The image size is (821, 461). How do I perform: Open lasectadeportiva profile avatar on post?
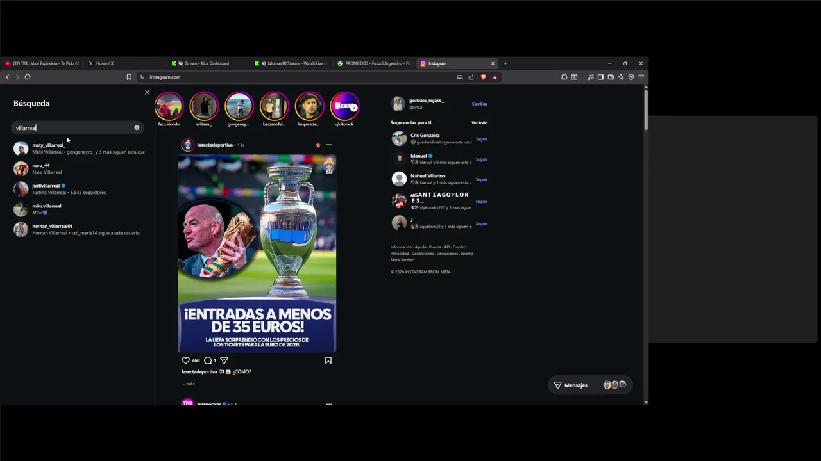click(x=187, y=145)
